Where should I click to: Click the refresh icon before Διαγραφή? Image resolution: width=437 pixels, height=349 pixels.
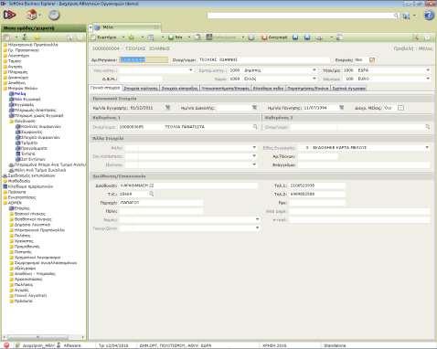tap(251, 37)
